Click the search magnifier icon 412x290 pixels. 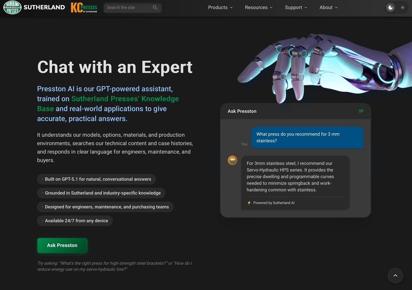click(155, 8)
